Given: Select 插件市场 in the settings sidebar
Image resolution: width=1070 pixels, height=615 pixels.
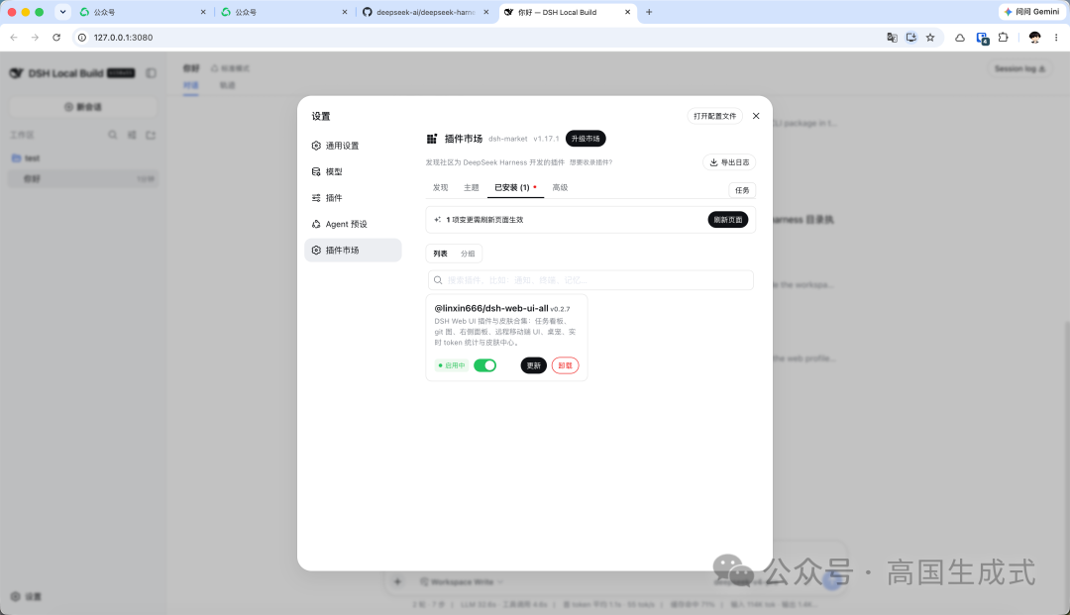Looking at the screenshot, I should tap(353, 251).
